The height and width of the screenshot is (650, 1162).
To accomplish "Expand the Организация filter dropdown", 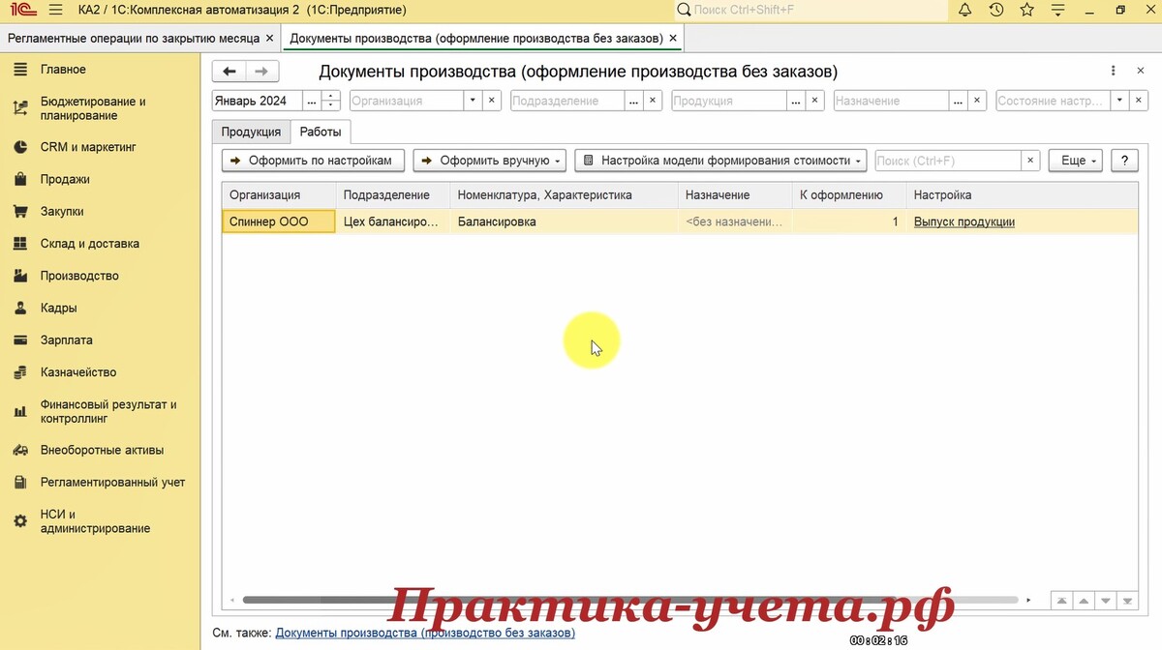I will (472, 101).
